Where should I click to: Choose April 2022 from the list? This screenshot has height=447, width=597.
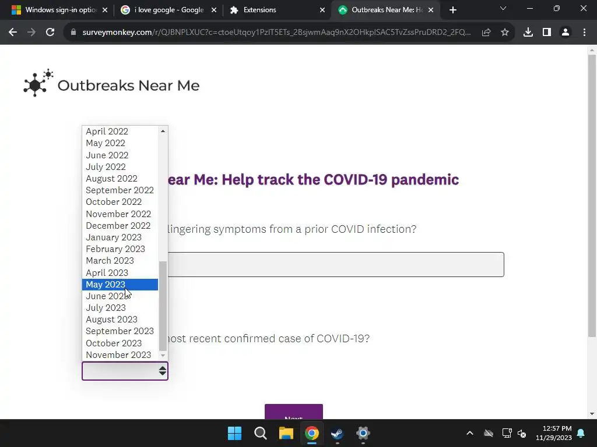click(x=120, y=132)
